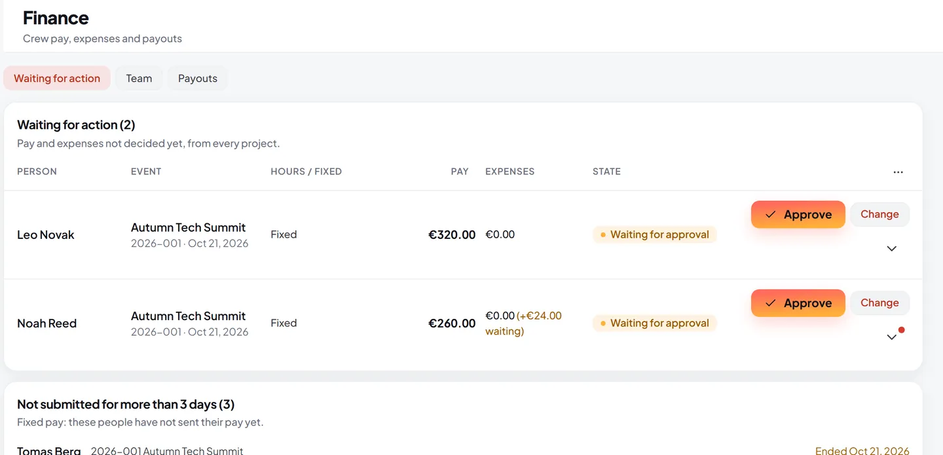The height and width of the screenshot is (455, 943).
Task: Select the name Leo Novak
Action: [x=46, y=235]
